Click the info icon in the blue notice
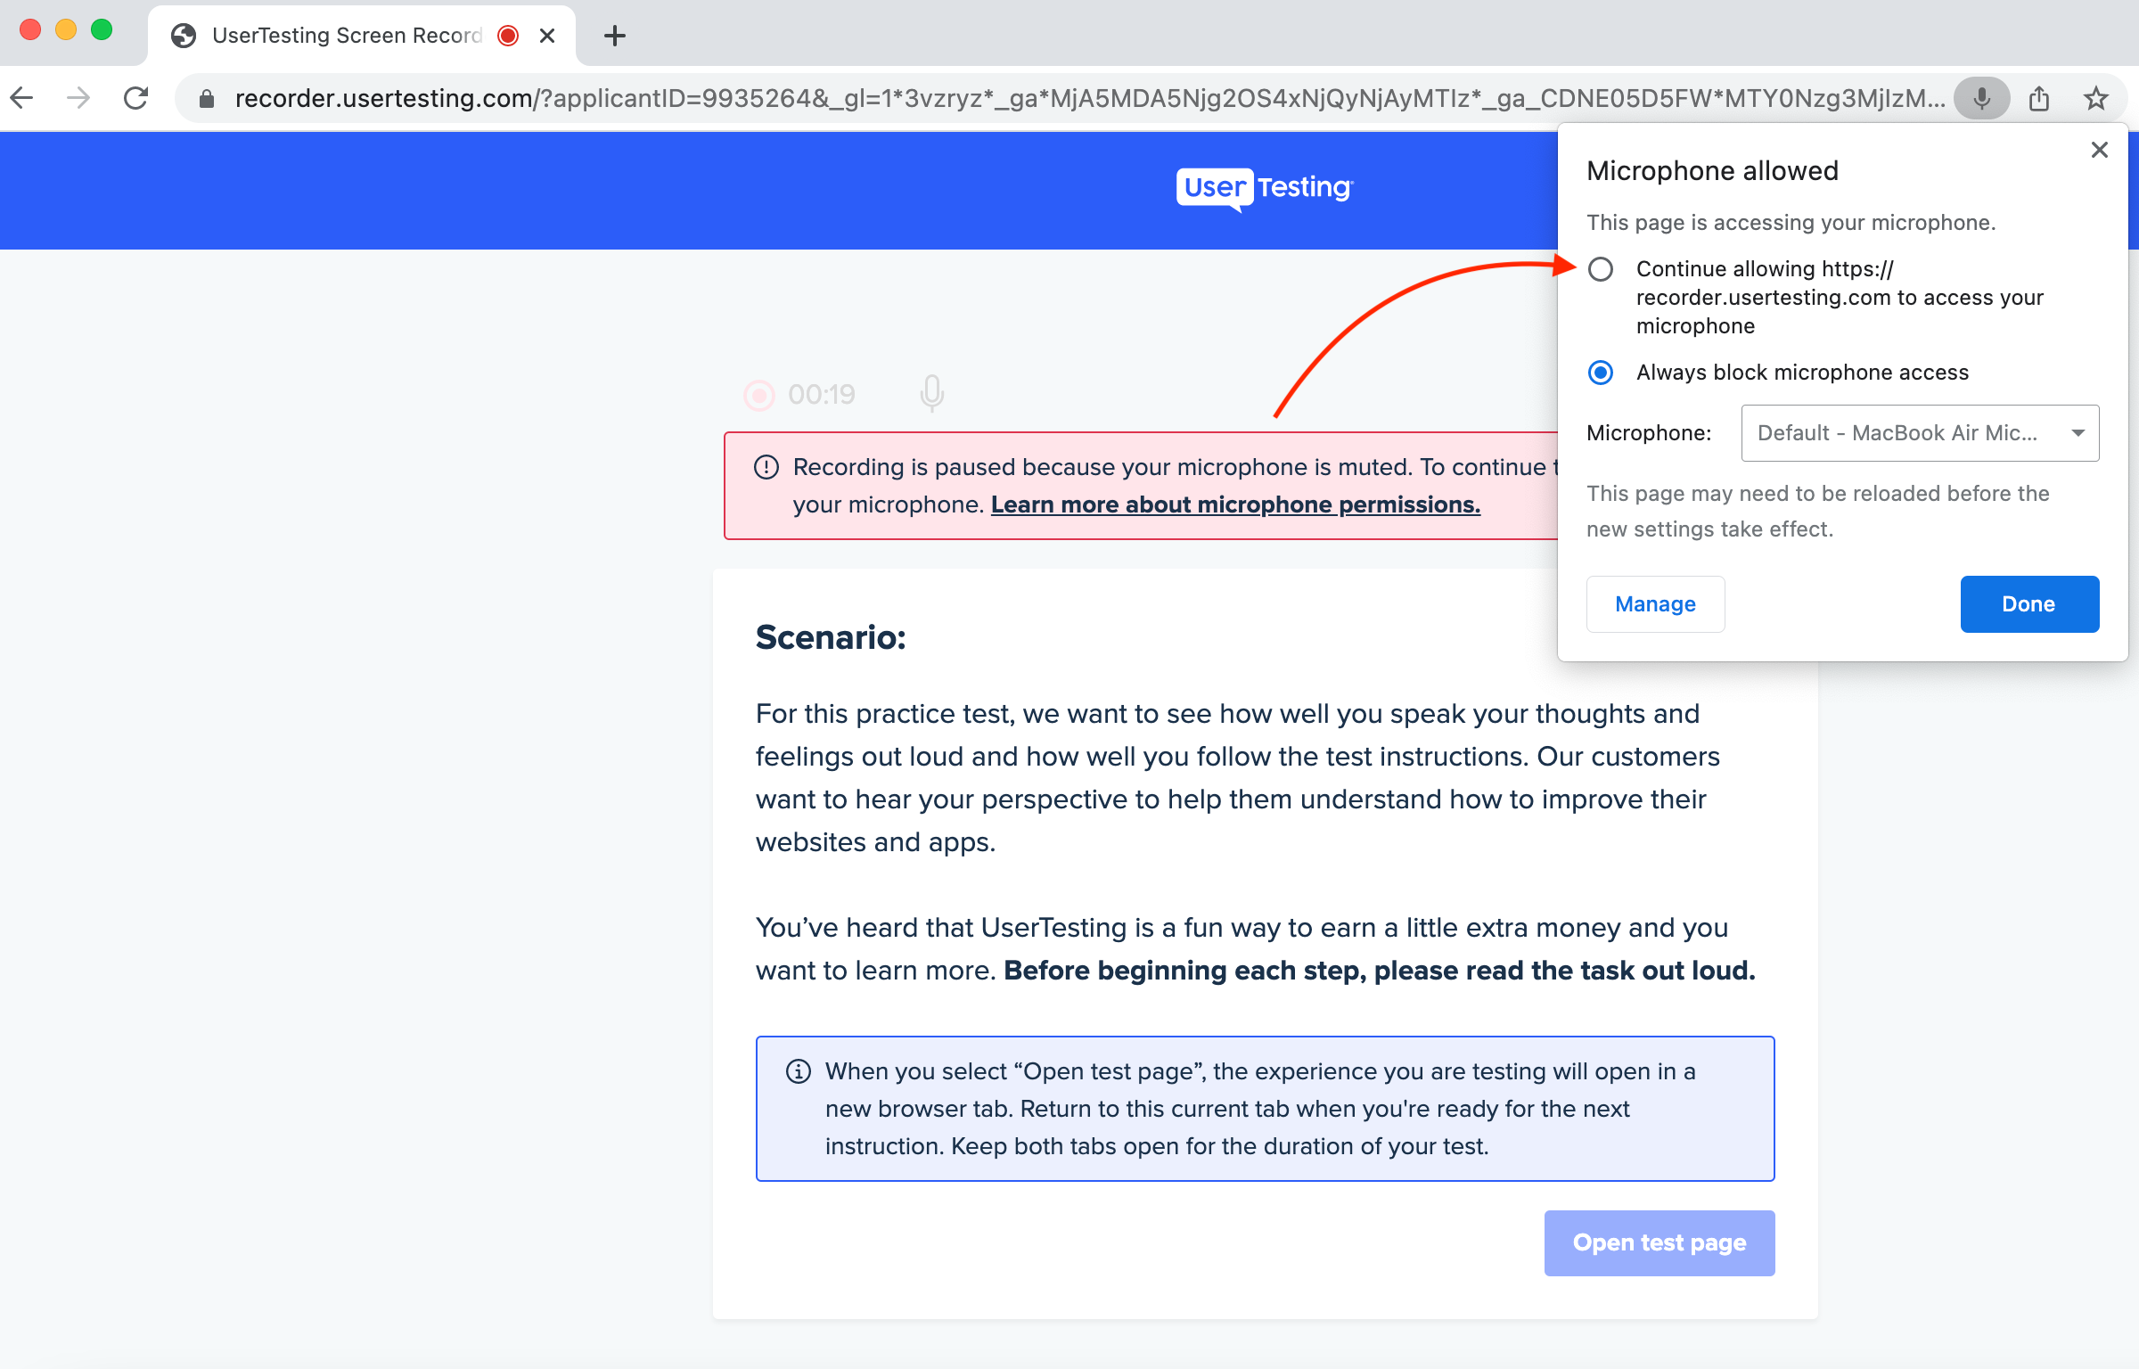The width and height of the screenshot is (2139, 1369). pyautogui.click(x=799, y=1071)
